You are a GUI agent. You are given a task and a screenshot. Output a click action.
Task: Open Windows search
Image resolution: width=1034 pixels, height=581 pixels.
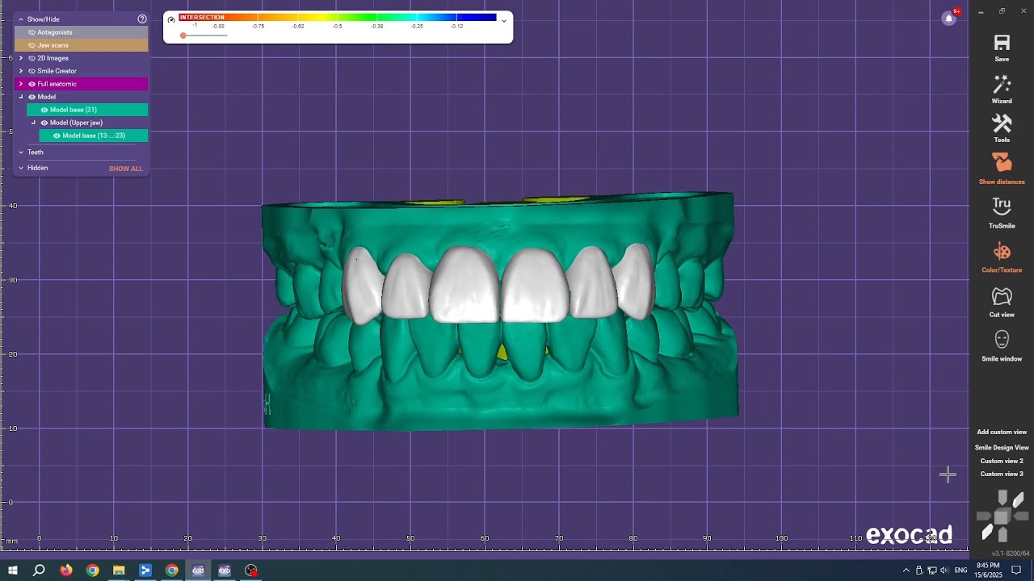[39, 571]
